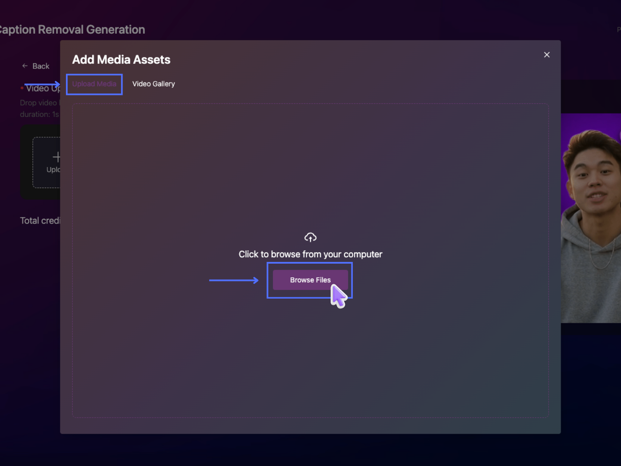The image size is (621, 466).
Task: Click the 'Drop video' helper text
Action: (x=38, y=103)
